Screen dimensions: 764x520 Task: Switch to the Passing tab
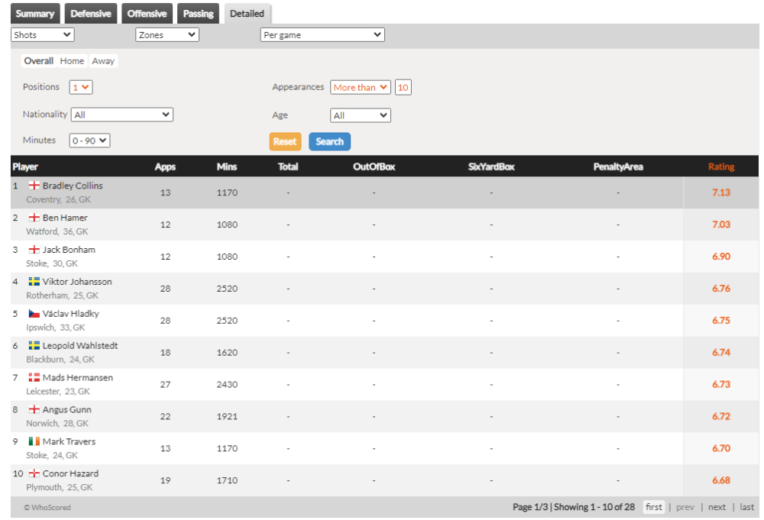[198, 14]
